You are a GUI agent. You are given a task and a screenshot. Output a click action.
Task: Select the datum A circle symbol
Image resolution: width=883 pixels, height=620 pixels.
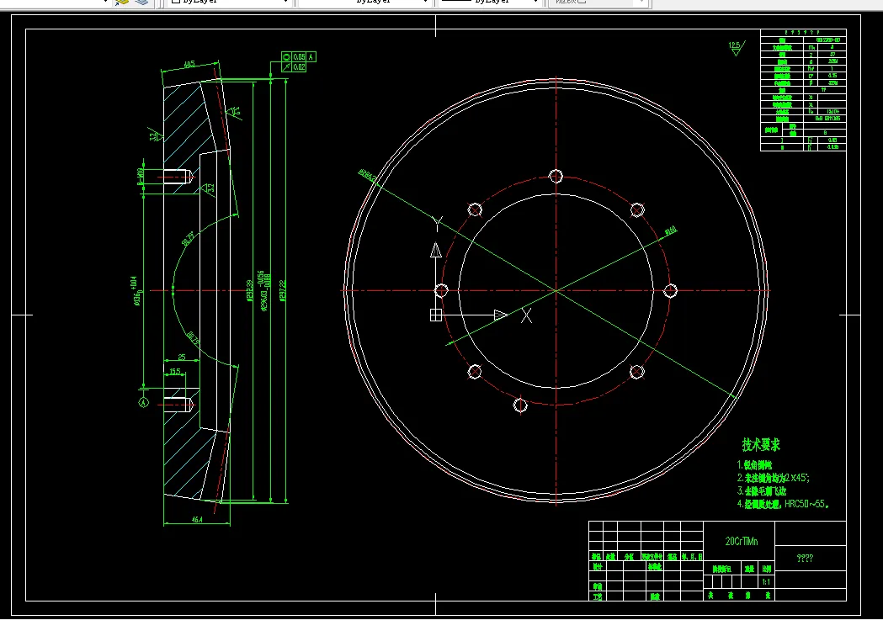point(144,402)
